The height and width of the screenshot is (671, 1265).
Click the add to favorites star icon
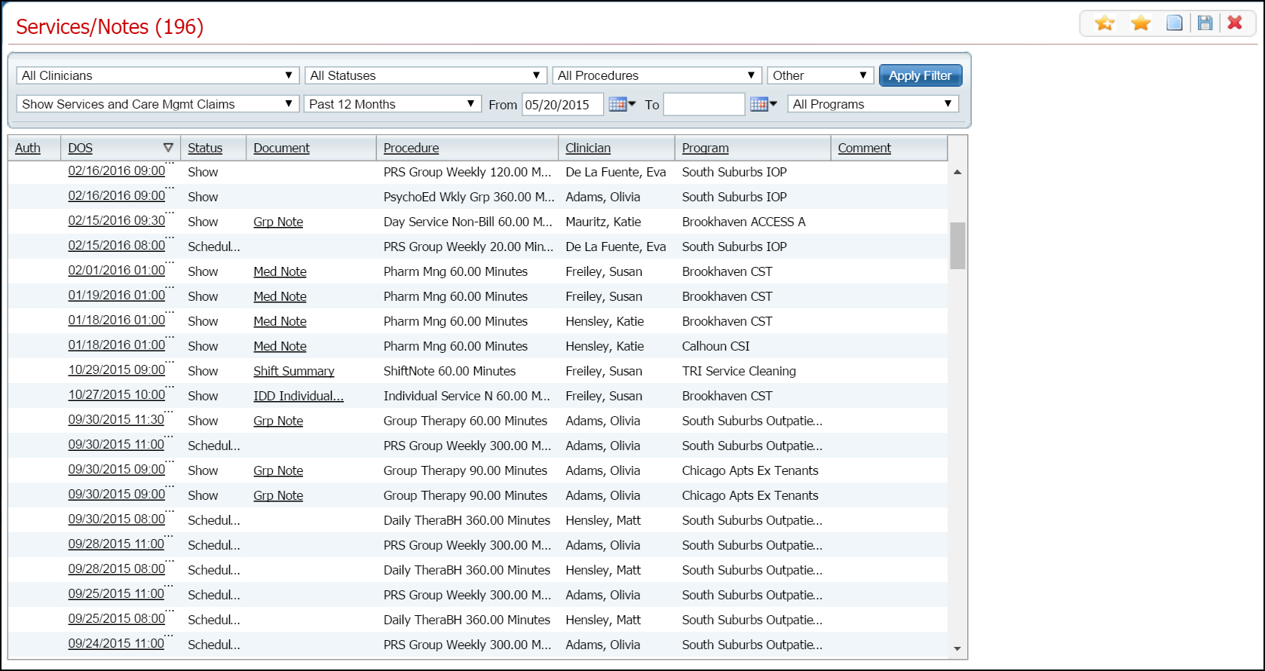click(x=1104, y=23)
